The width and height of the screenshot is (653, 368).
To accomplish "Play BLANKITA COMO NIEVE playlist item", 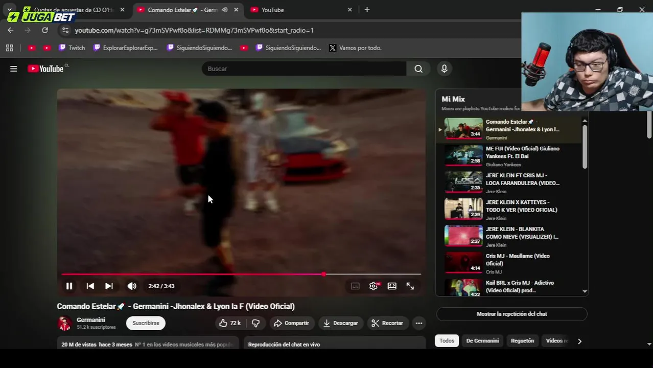I will point(508,236).
